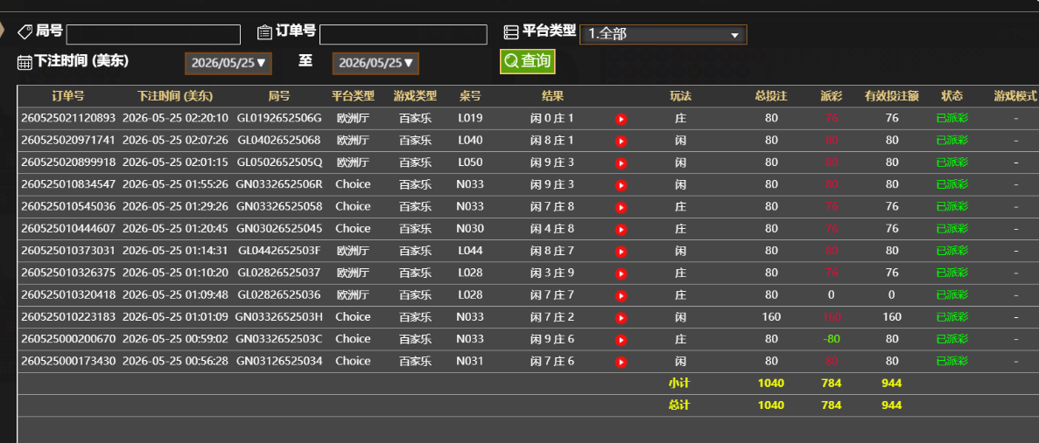Click result 闲 3 庄 9
This screenshot has width=1039, height=443.
(552, 273)
